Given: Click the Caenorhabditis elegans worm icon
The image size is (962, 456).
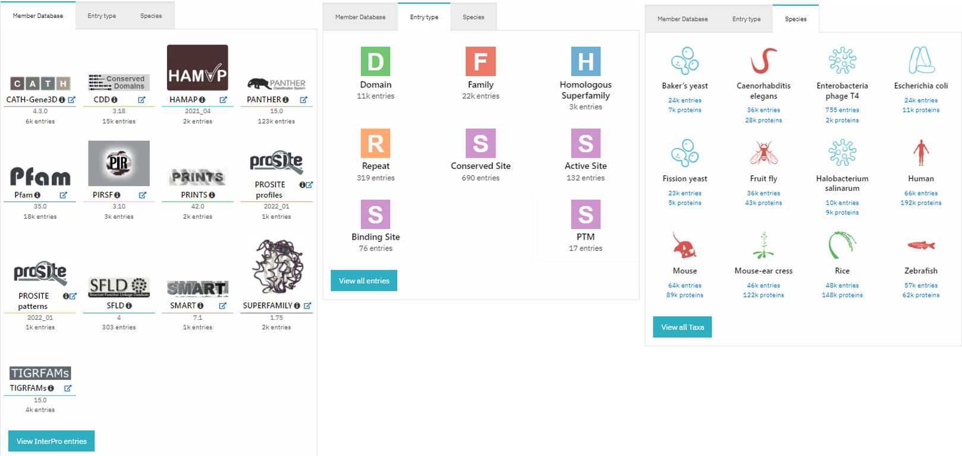Looking at the screenshot, I should coord(763,61).
